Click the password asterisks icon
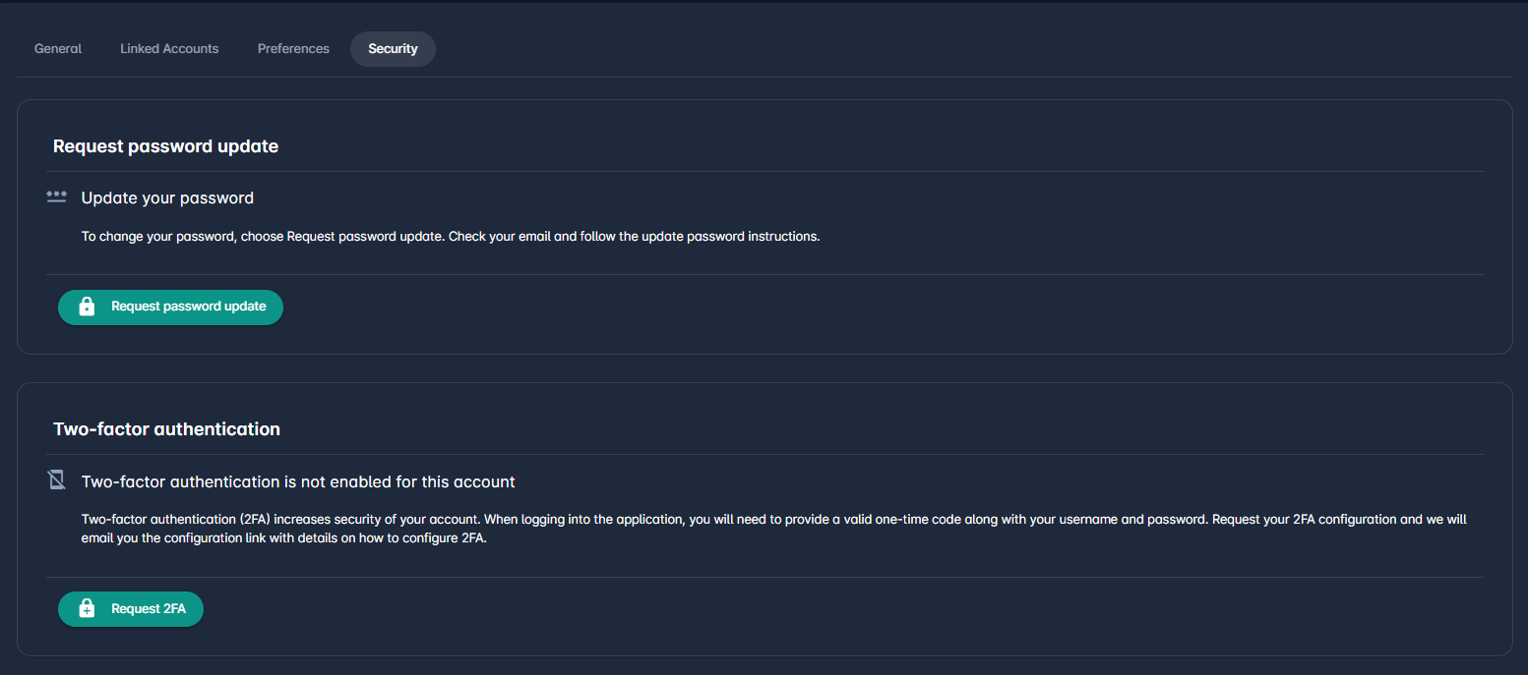The image size is (1528, 675). [x=57, y=197]
